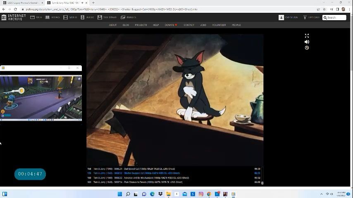Launch Microsoft Edge from the taskbar
The width and height of the screenshot is (353, 198).
152,194
